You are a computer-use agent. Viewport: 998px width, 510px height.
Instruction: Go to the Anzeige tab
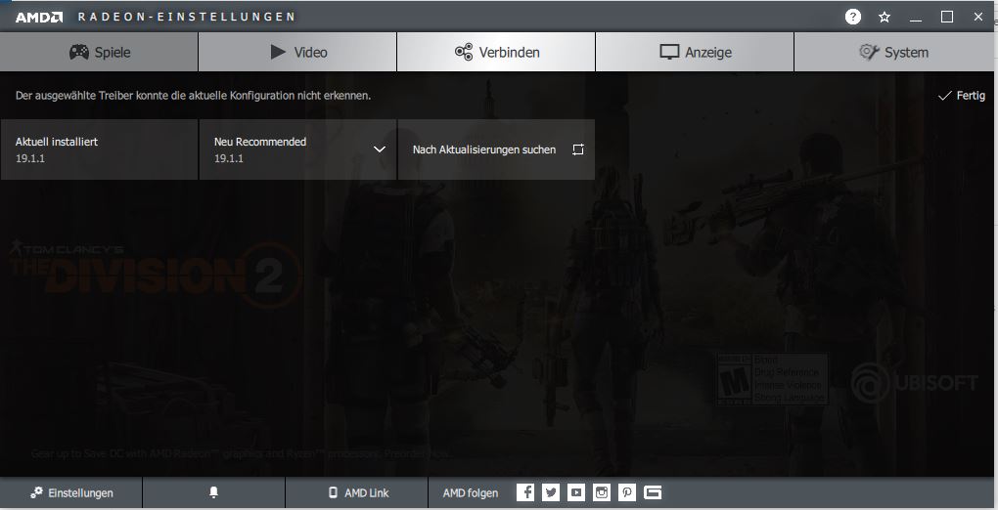pyautogui.click(x=695, y=52)
